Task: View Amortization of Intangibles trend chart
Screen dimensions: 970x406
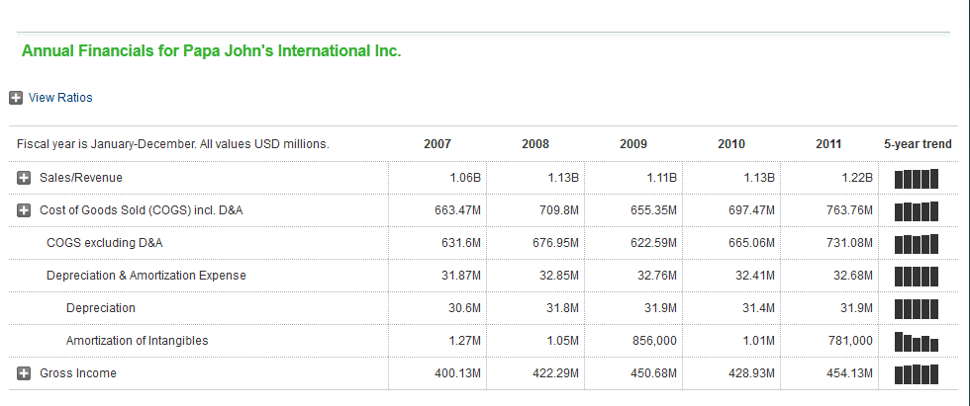Action: click(x=917, y=341)
